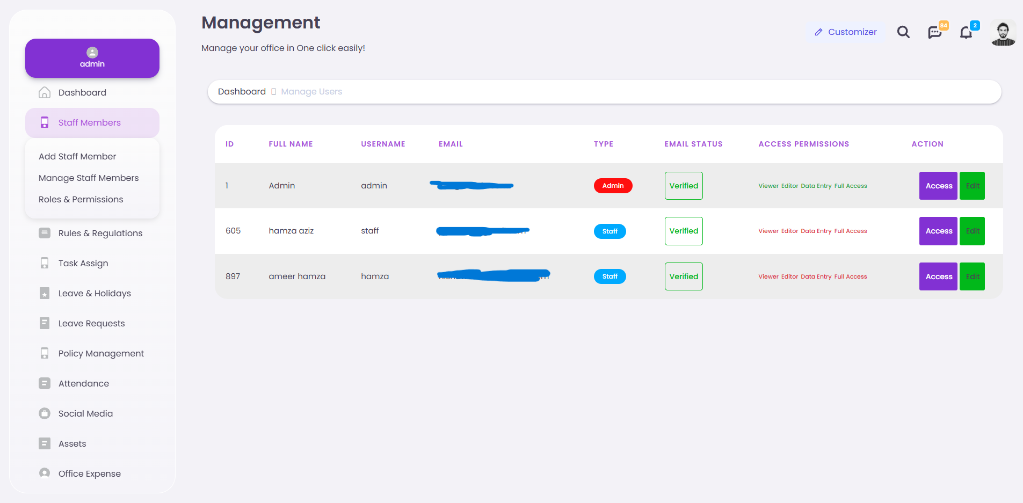Click the admin user icon in purple card

point(92,53)
